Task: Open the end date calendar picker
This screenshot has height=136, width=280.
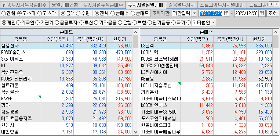Action: point(262,13)
